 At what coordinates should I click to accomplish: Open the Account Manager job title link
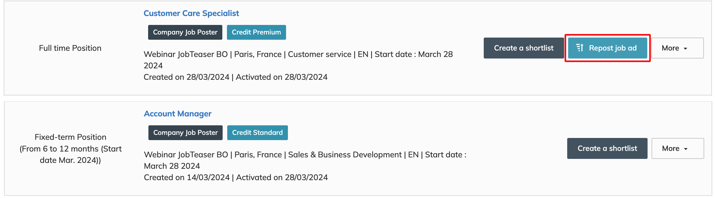pos(178,114)
